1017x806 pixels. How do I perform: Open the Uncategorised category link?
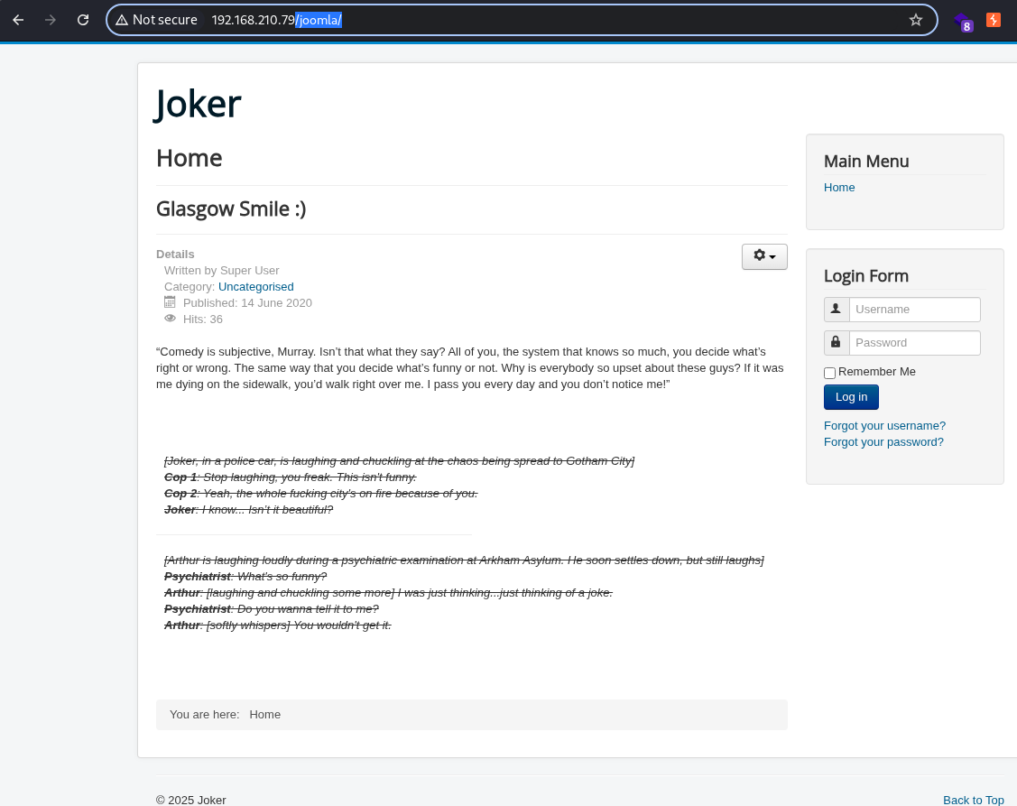click(x=255, y=287)
